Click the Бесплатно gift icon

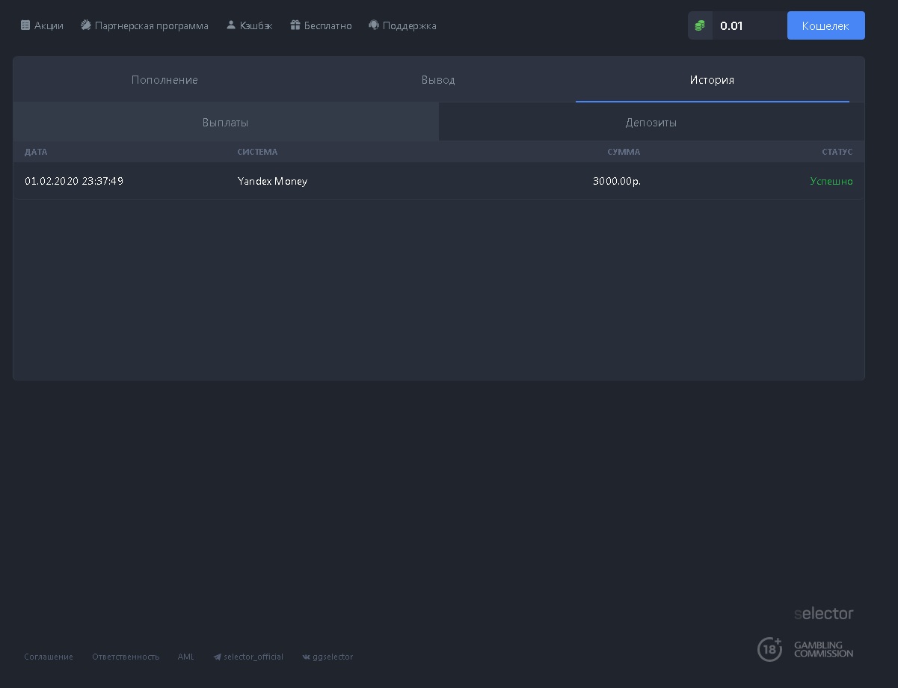[x=295, y=25]
